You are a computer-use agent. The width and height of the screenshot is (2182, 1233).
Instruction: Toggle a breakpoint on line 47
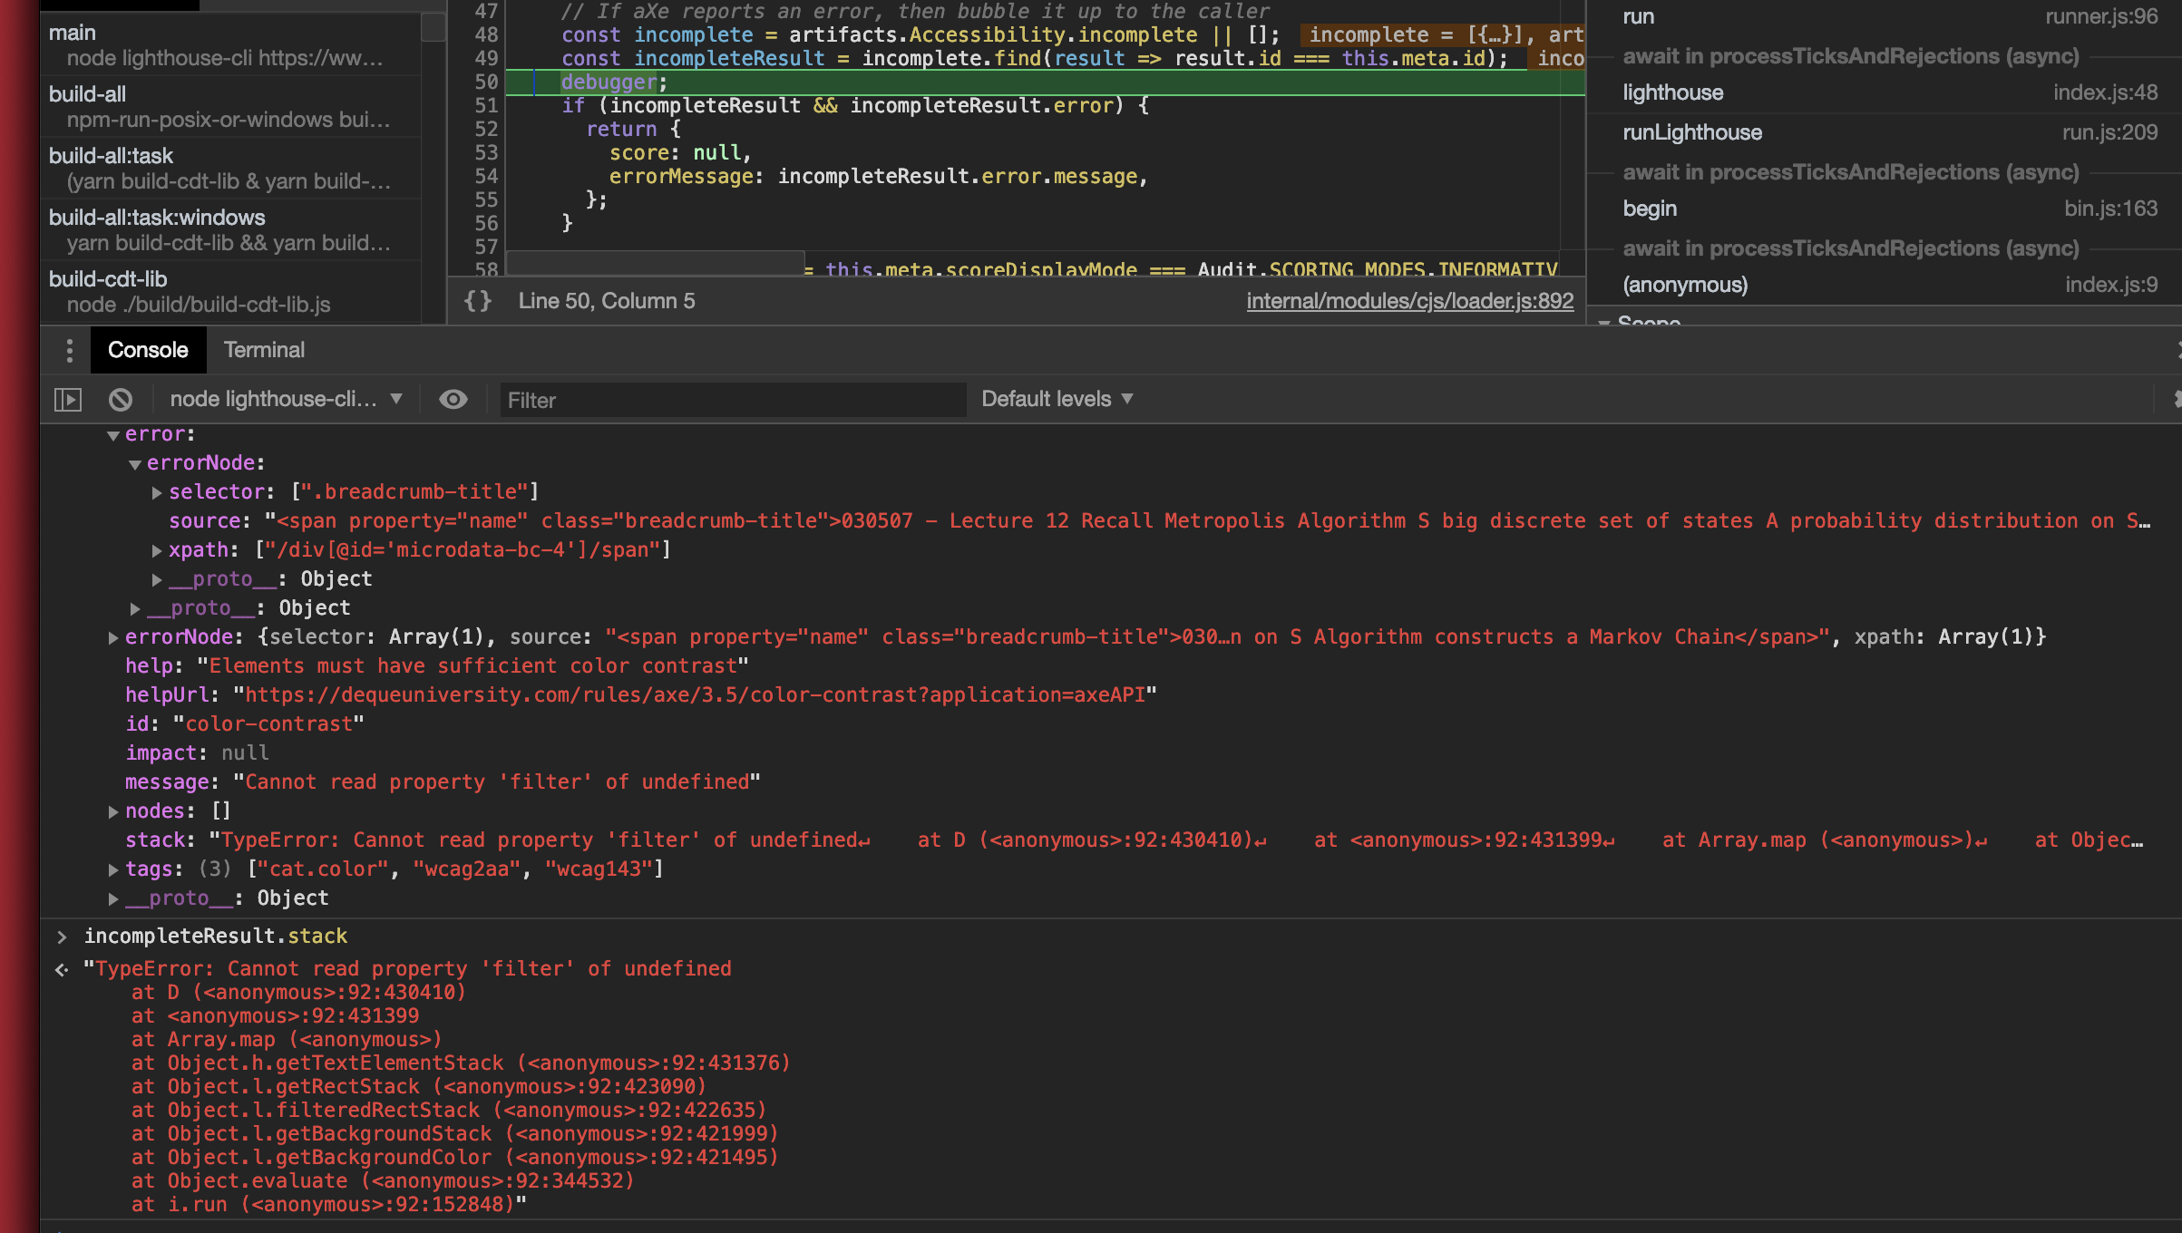pyautogui.click(x=486, y=12)
